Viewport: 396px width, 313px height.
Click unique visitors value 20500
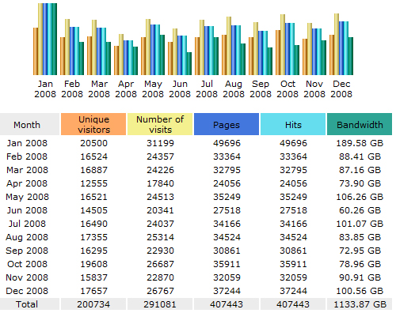tap(93, 143)
